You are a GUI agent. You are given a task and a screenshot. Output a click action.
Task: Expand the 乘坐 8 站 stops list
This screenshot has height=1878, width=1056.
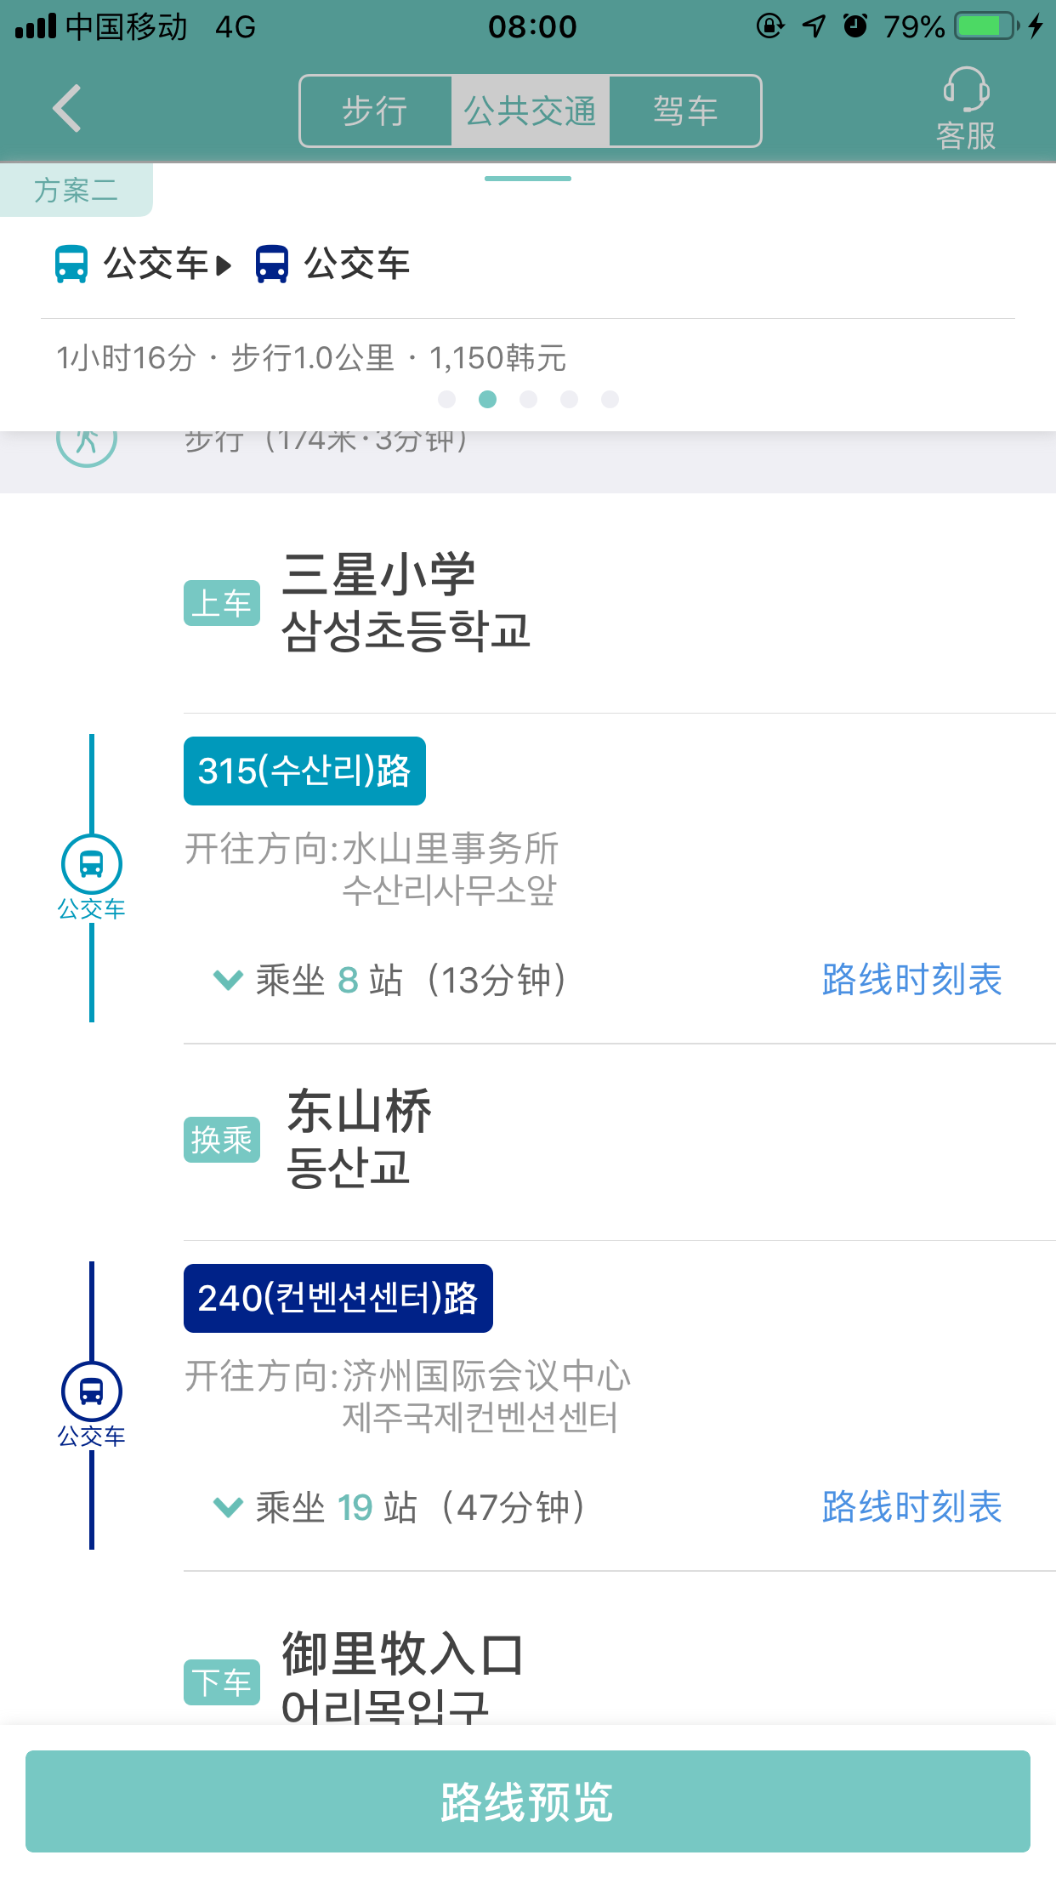(229, 980)
